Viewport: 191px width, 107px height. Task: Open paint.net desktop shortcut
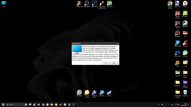pos(178,4)
